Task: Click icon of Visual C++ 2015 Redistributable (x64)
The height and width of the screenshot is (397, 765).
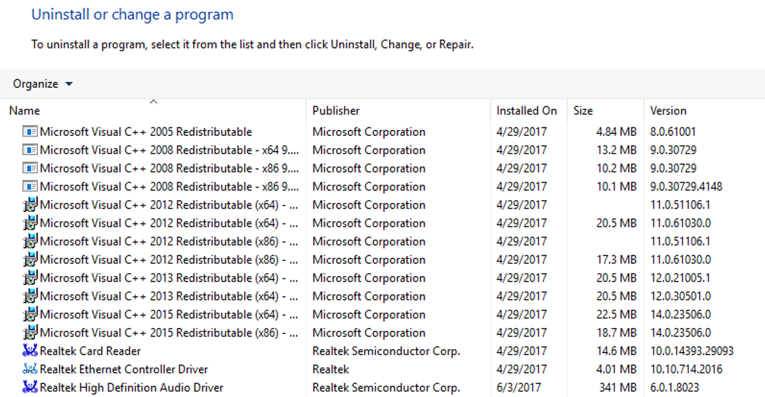Action: click(x=30, y=314)
